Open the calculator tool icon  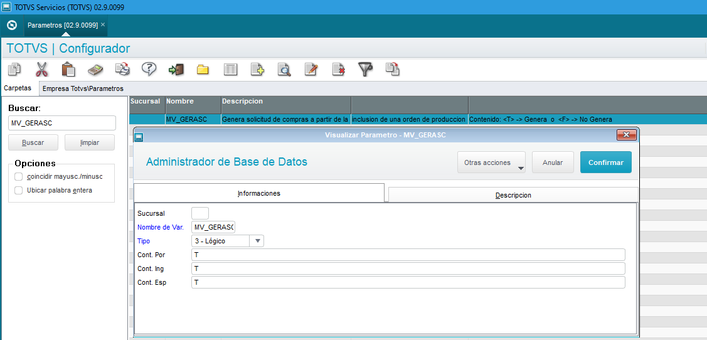(95, 70)
